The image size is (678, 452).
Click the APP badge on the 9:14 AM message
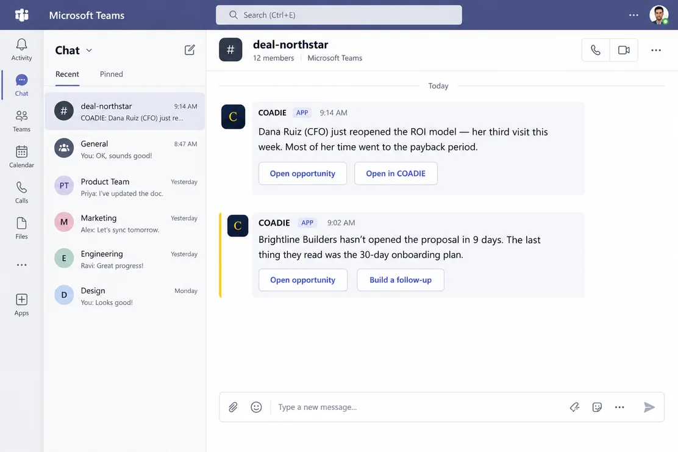click(302, 113)
